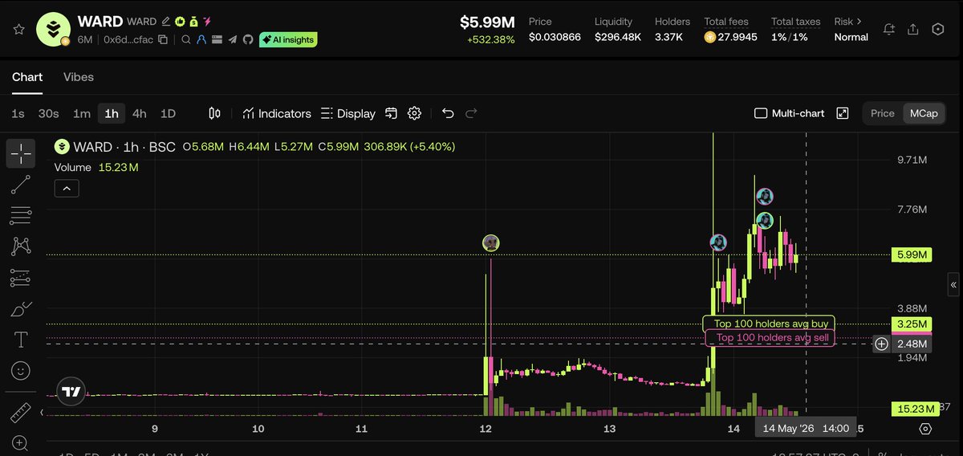Screen dimensions: 963x456
Task: Click the avatar marker on the 12th spike
Action: click(490, 242)
